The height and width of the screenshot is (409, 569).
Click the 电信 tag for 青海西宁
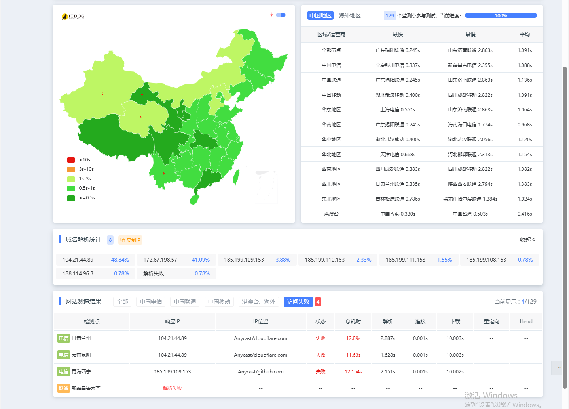click(64, 372)
